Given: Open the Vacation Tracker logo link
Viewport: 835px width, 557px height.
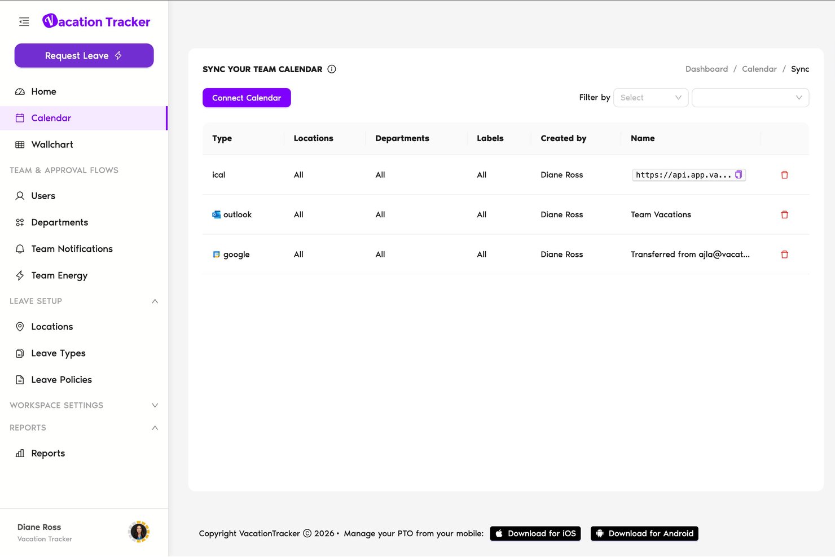Looking at the screenshot, I should (x=96, y=21).
